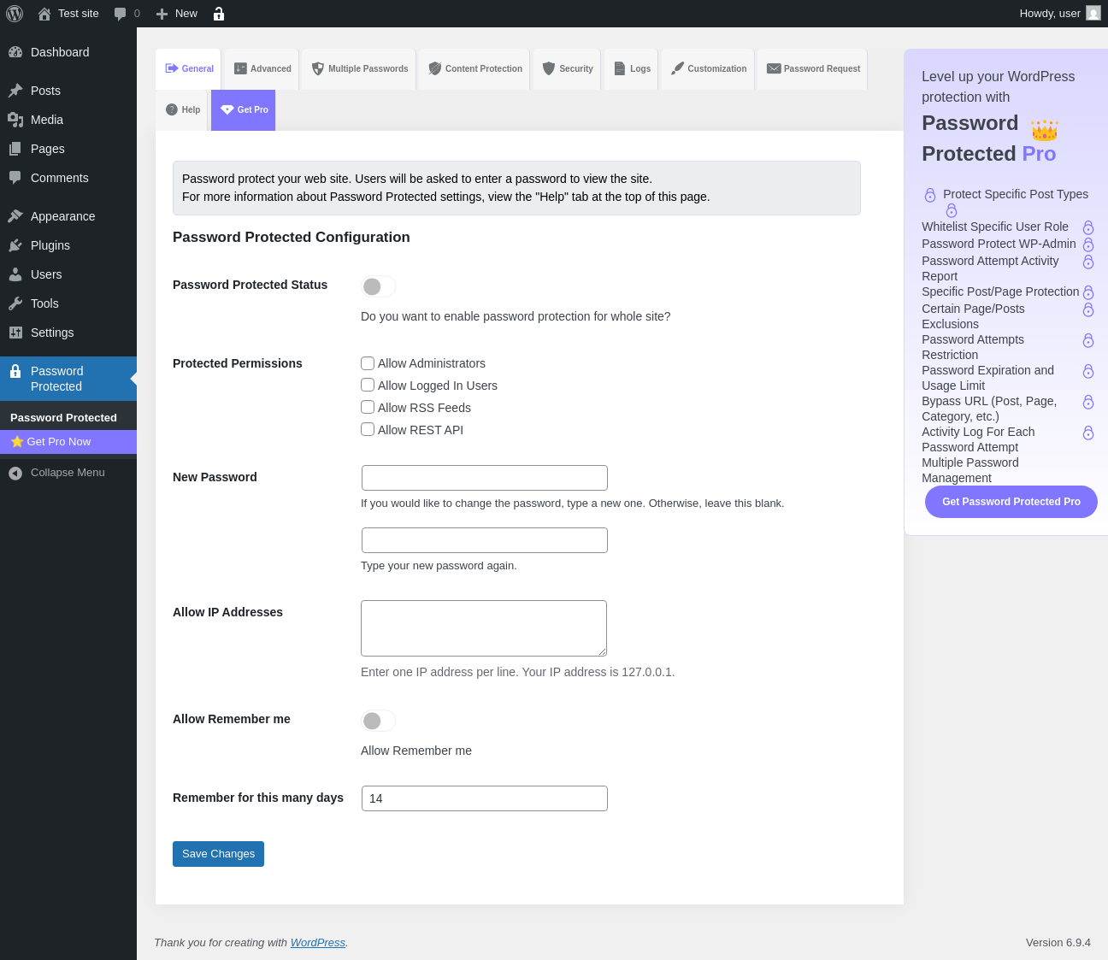Open the Advanced tab
1108x960 pixels.
pyautogui.click(x=262, y=69)
